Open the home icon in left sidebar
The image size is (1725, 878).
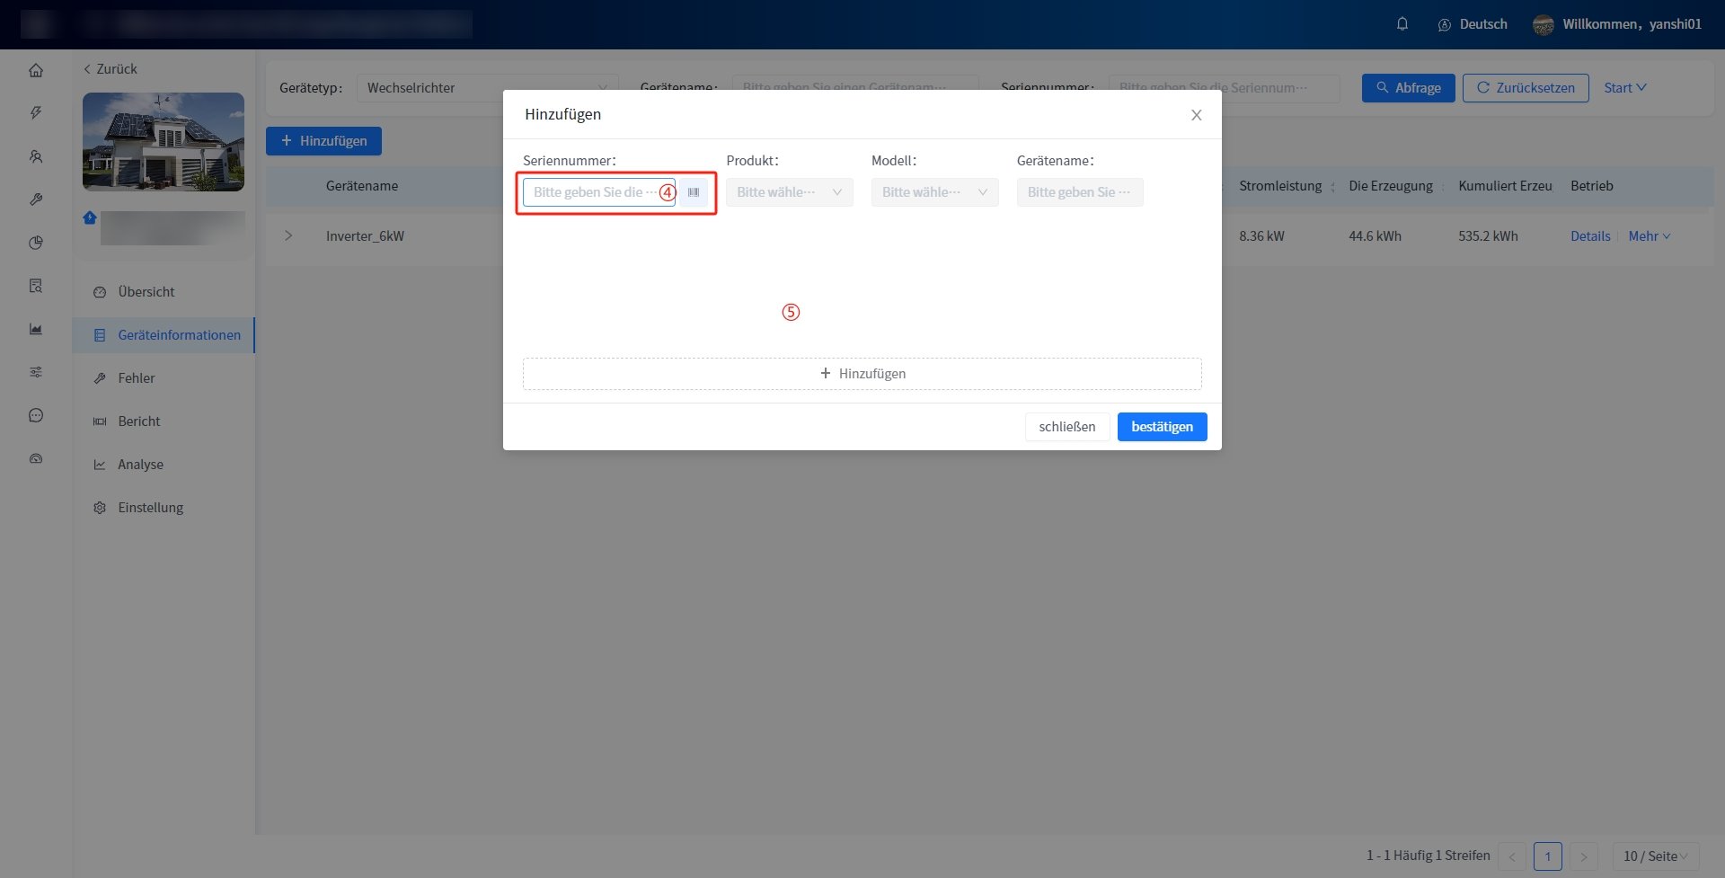(x=36, y=70)
